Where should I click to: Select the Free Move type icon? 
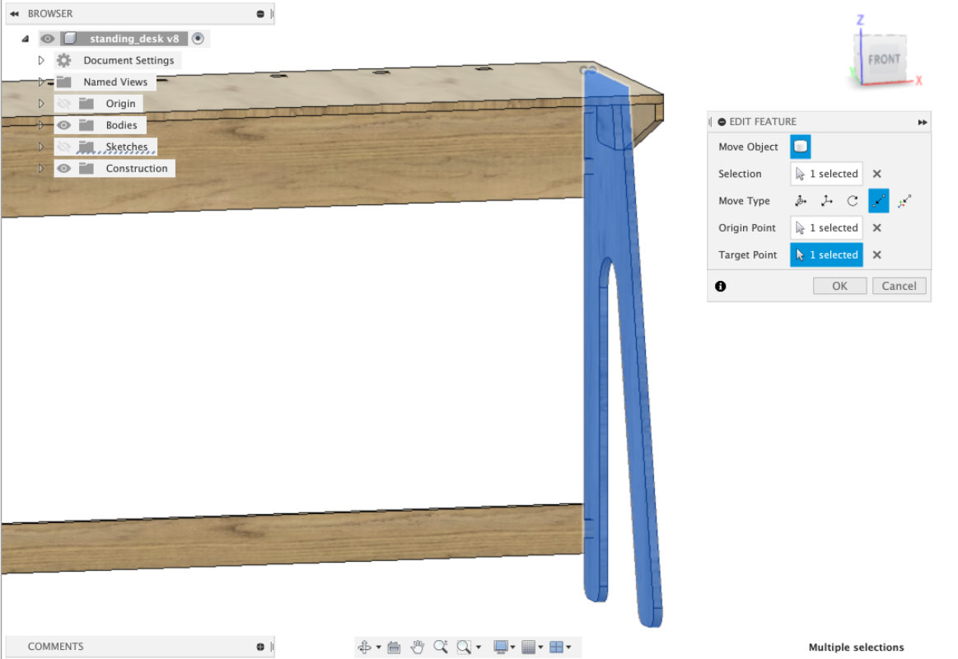[x=801, y=201]
